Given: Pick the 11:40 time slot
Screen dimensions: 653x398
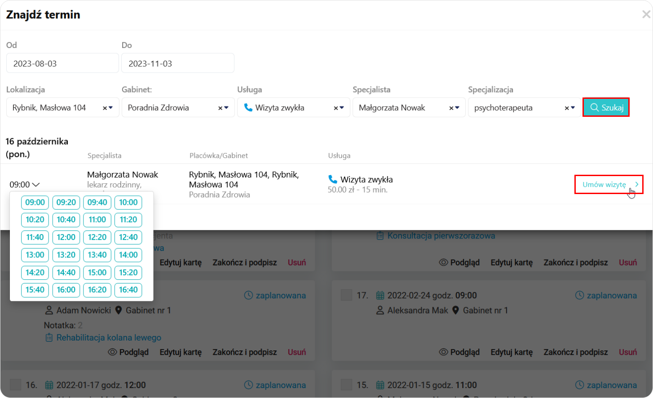Looking at the screenshot, I should [35, 237].
